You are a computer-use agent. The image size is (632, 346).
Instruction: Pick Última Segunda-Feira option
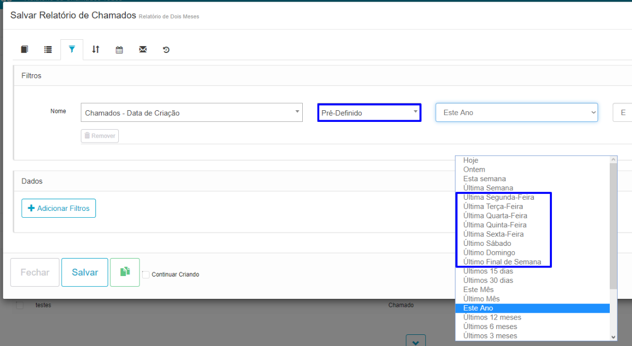coord(498,197)
